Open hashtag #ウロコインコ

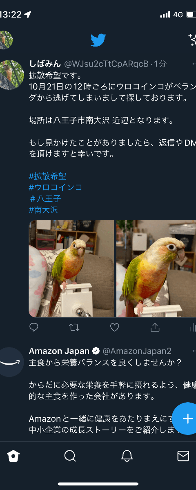pos(56,187)
